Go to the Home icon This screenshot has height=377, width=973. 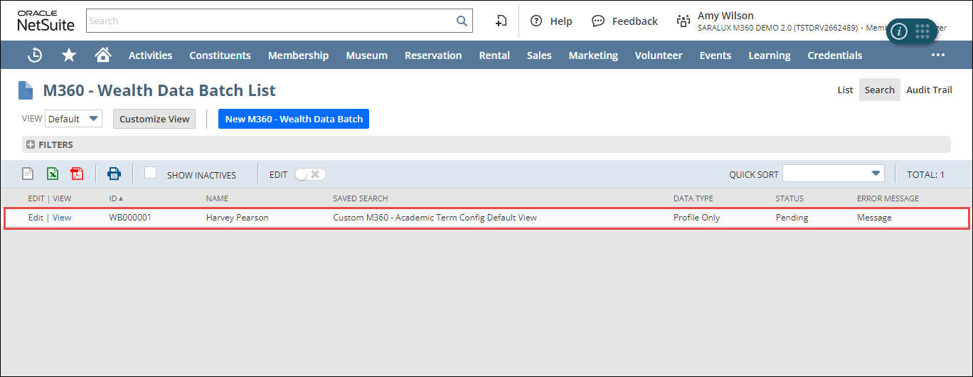point(103,55)
